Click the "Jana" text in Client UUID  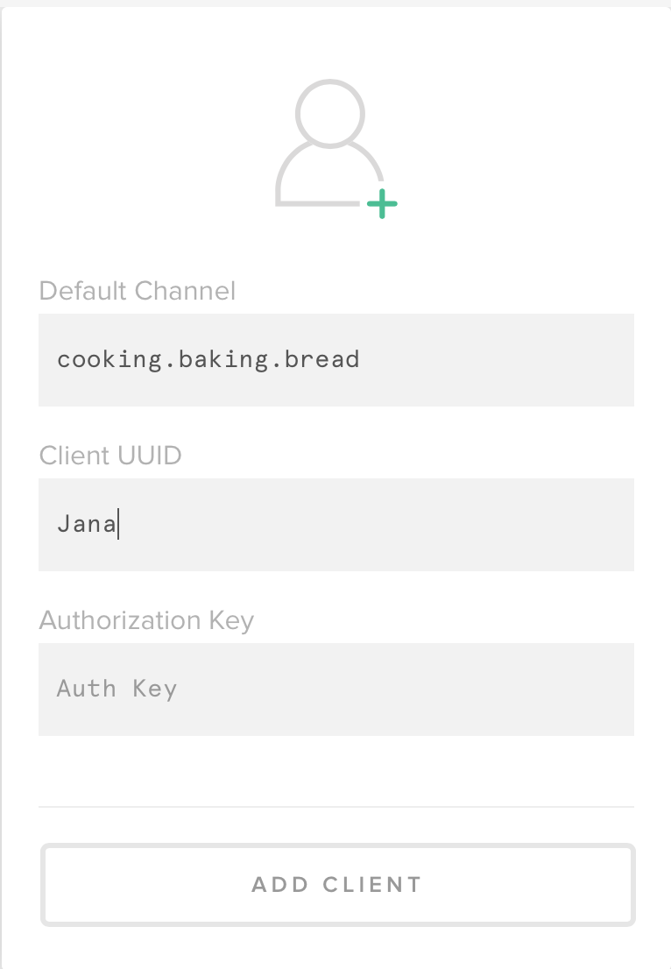pyautogui.click(x=86, y=525)
